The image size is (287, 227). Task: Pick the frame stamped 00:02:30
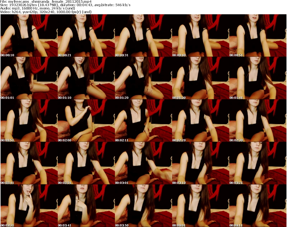point(258,121)
